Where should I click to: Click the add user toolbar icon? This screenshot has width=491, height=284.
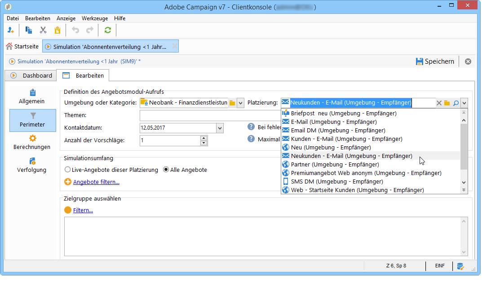pos(11,30)
